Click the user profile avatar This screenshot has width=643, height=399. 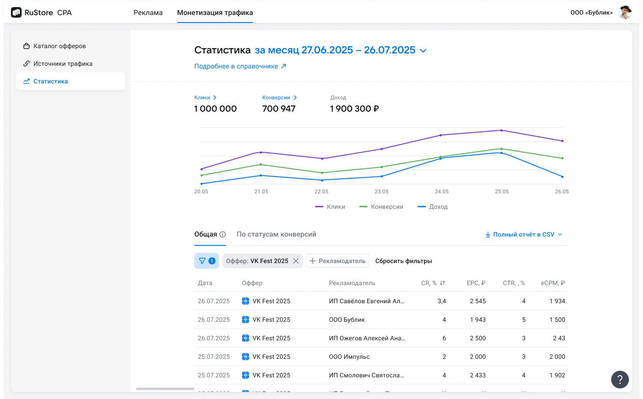pos(625,13)
